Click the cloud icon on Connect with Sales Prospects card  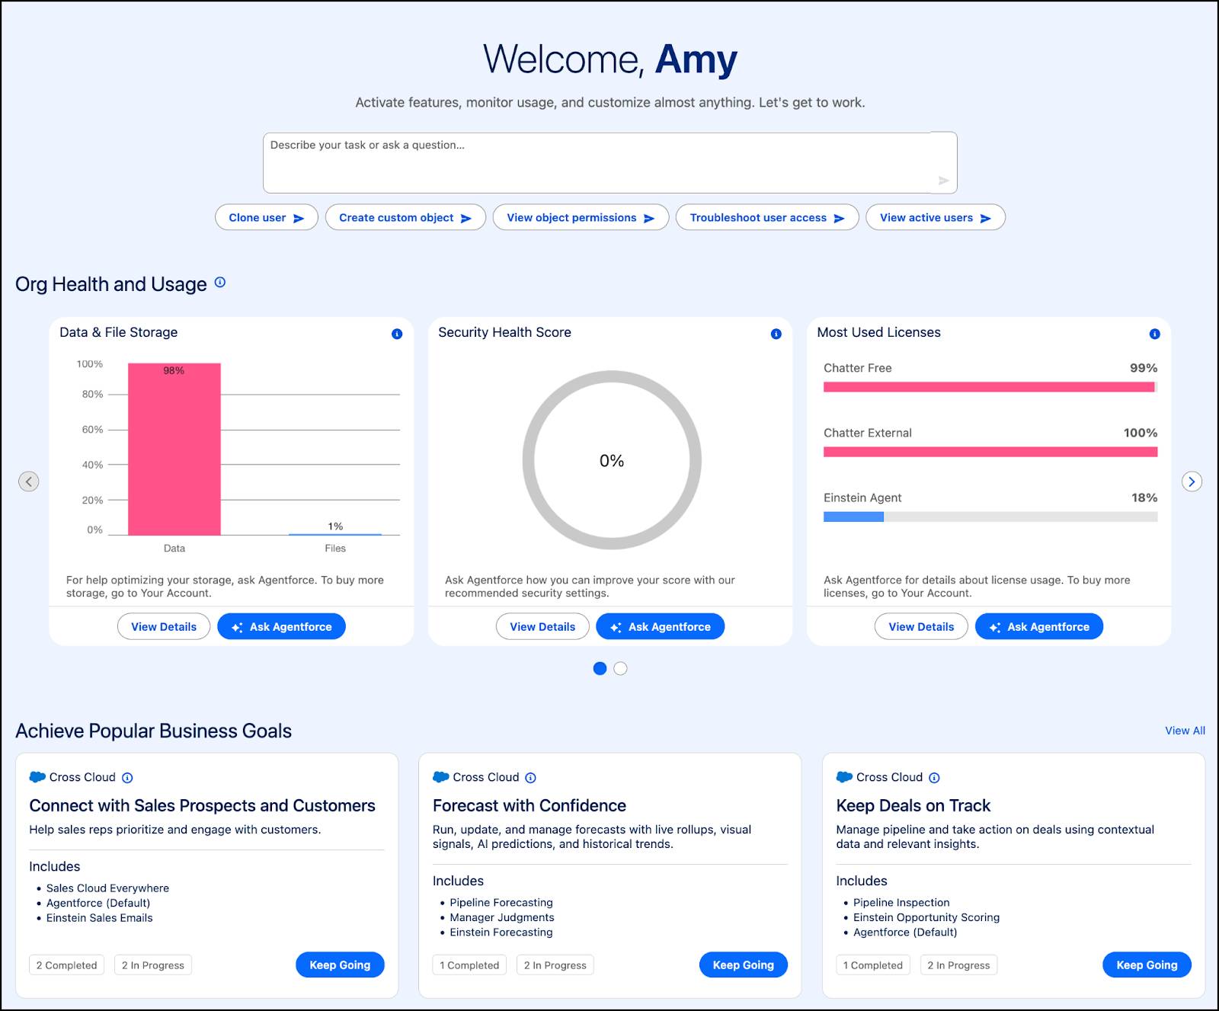click(x=37, y=777)
